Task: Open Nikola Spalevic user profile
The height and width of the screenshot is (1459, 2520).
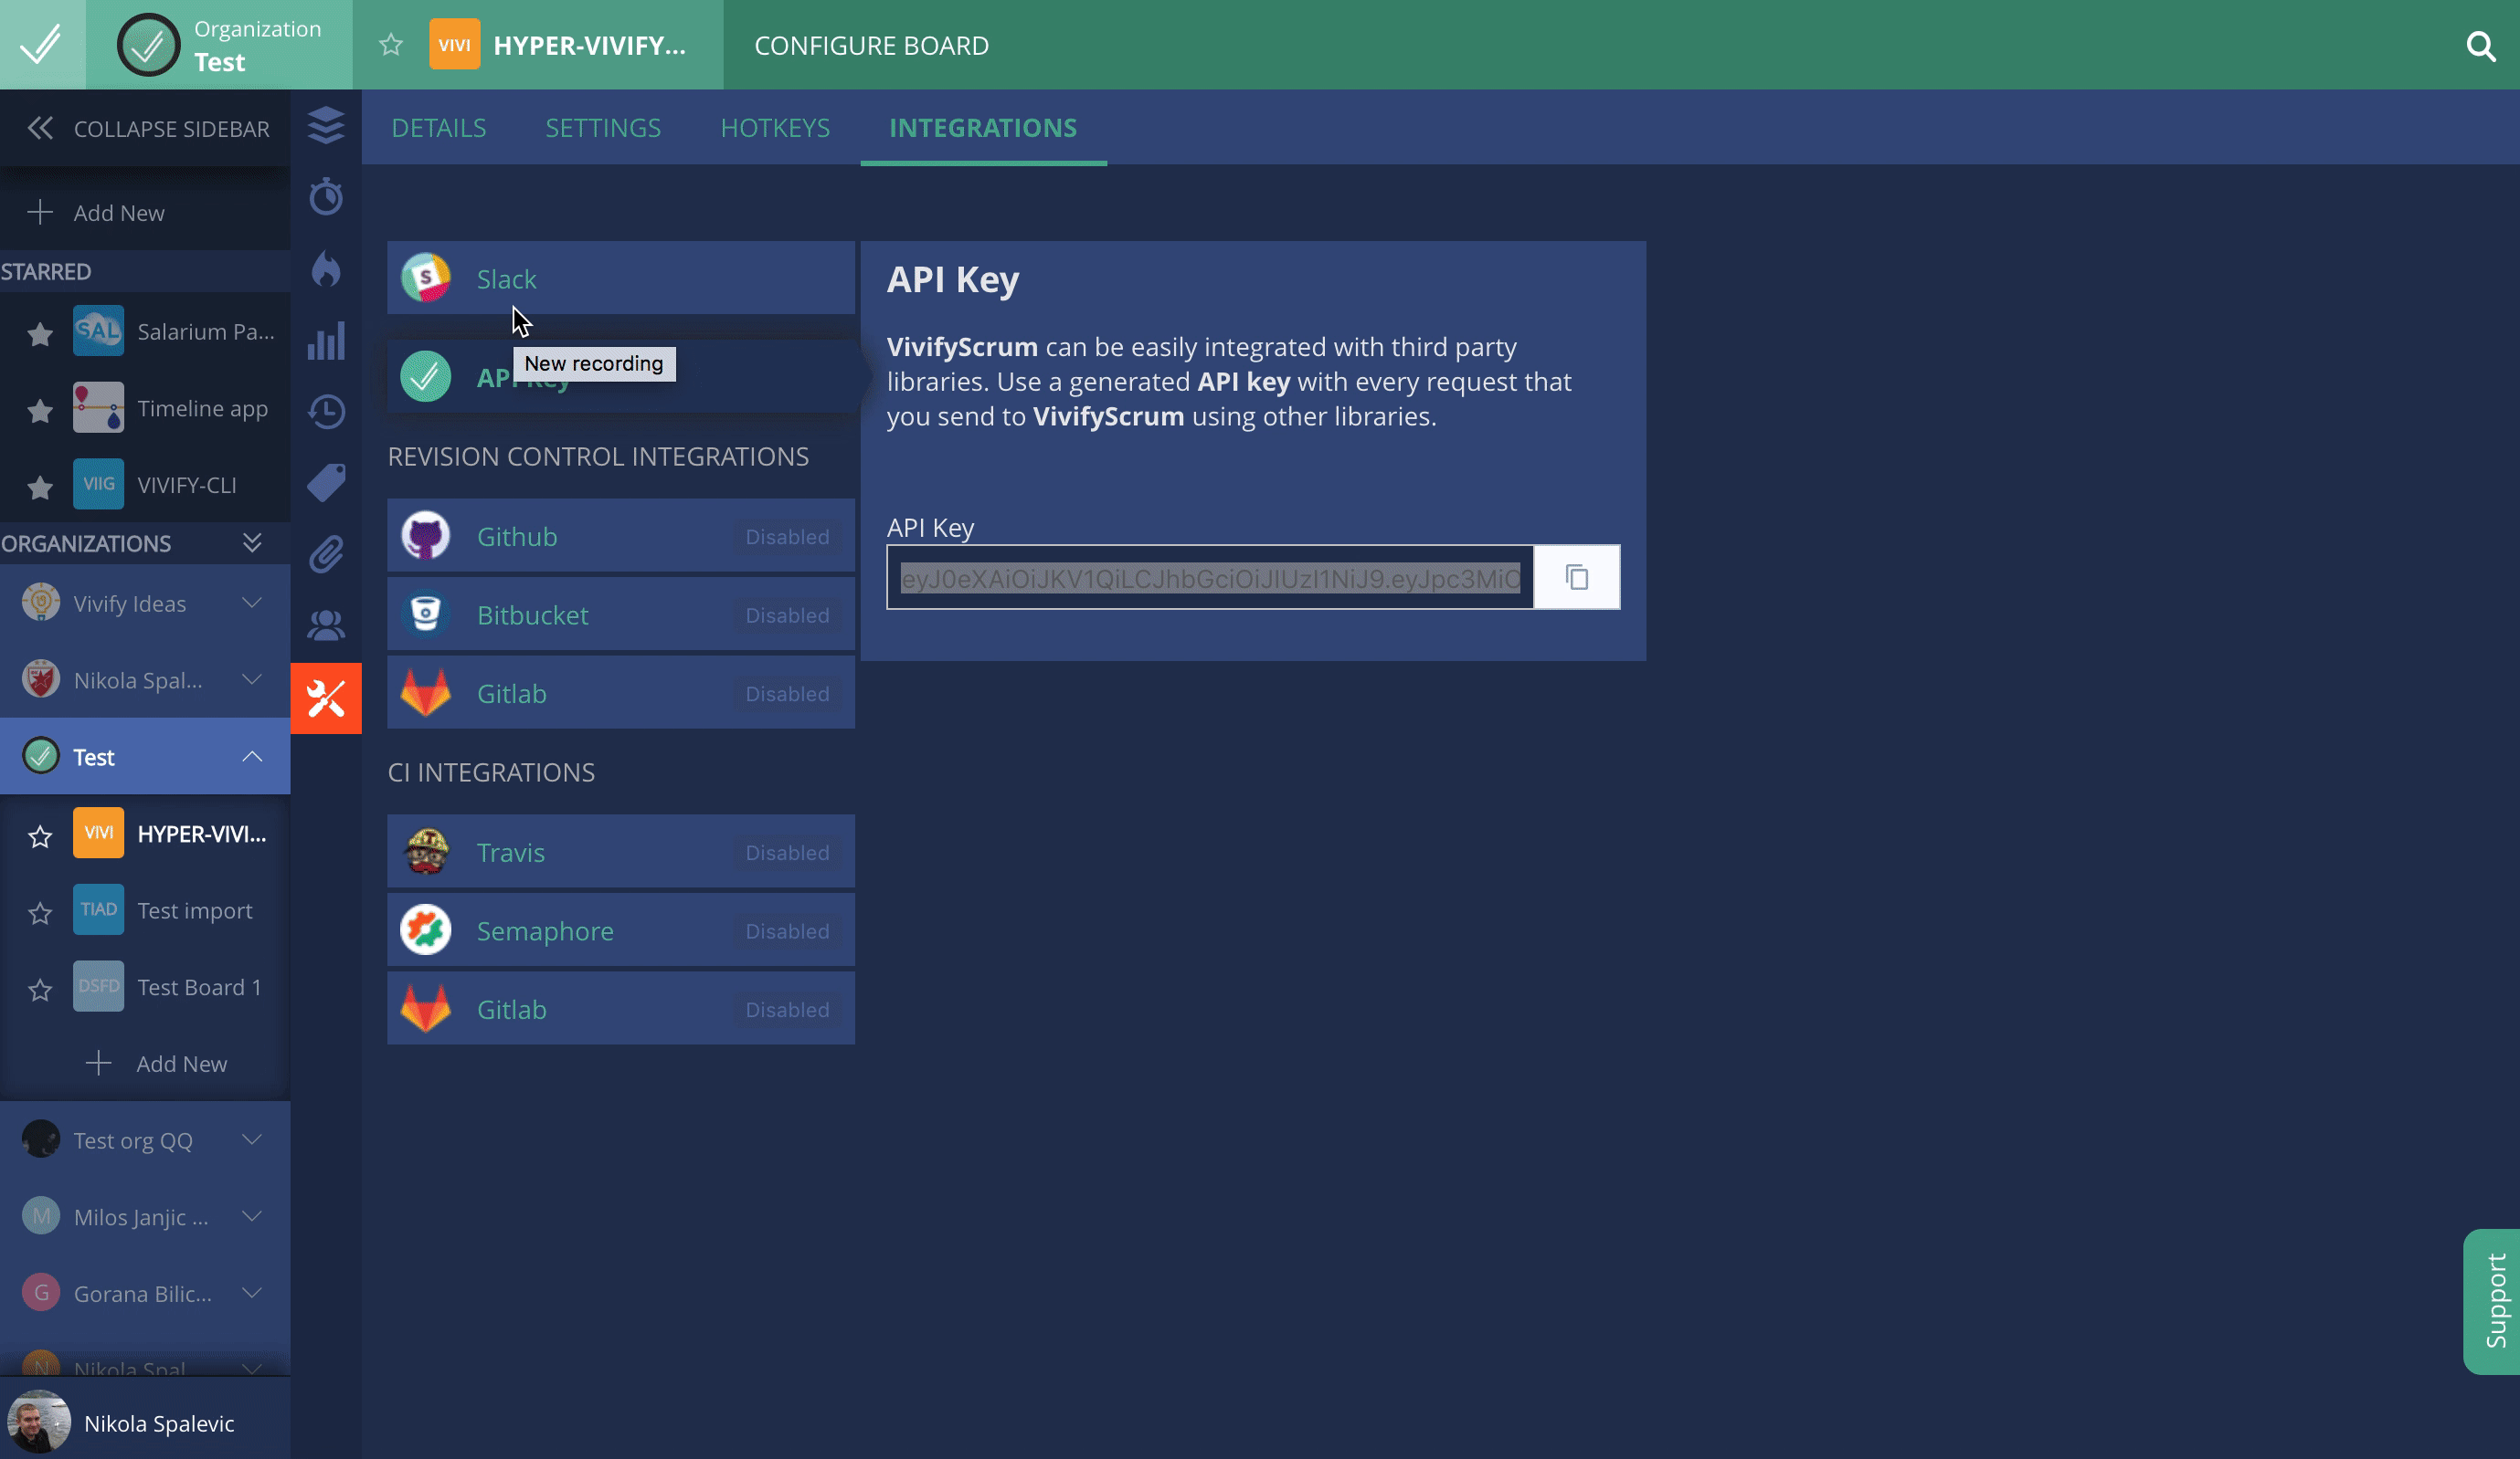Action: 145,1423
